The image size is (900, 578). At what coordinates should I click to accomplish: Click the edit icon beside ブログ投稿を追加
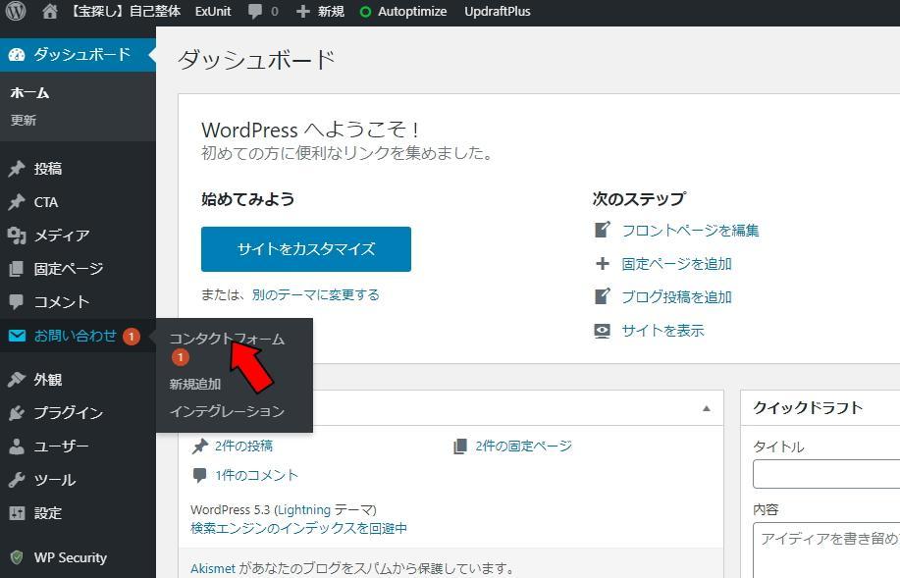602,296
